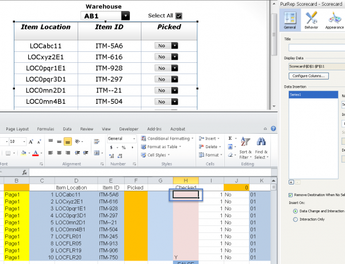
Task: Open the Page Layout ribbon tab
Action: 17,129
